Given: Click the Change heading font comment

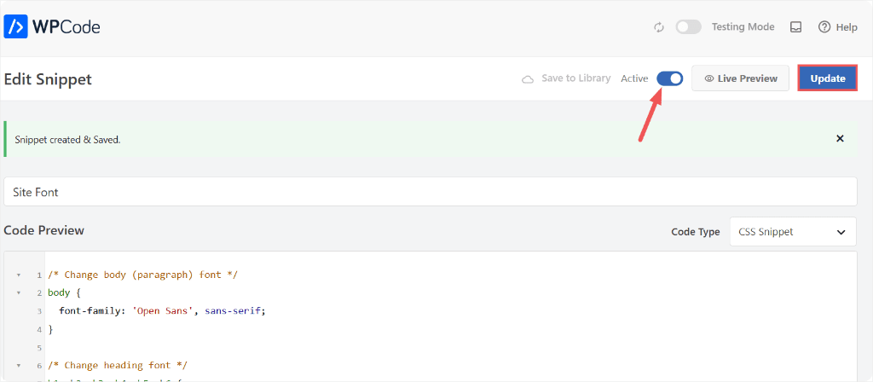Looking at the screenshot, I should tap(118, 365).
